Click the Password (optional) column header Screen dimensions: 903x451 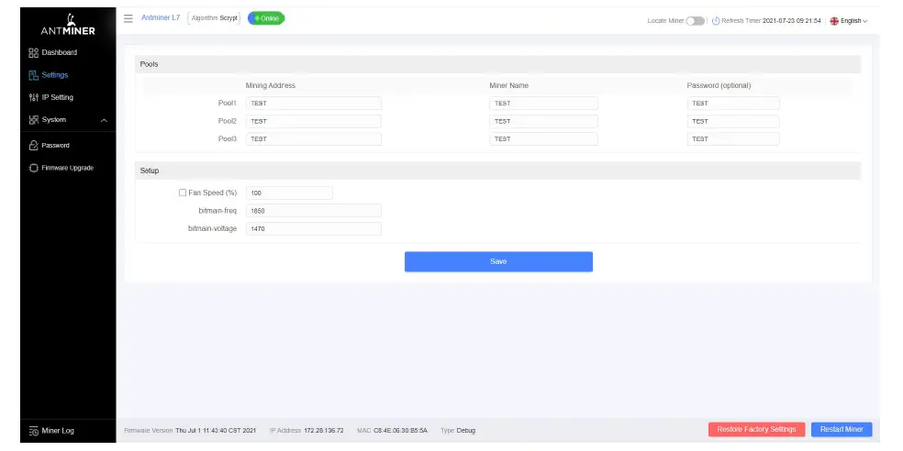[719, 86]
